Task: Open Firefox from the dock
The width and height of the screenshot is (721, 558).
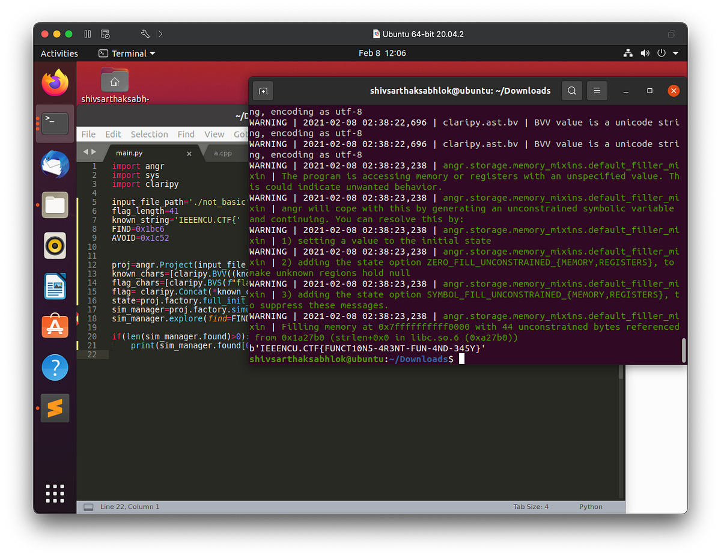Action: coord(55,83)
